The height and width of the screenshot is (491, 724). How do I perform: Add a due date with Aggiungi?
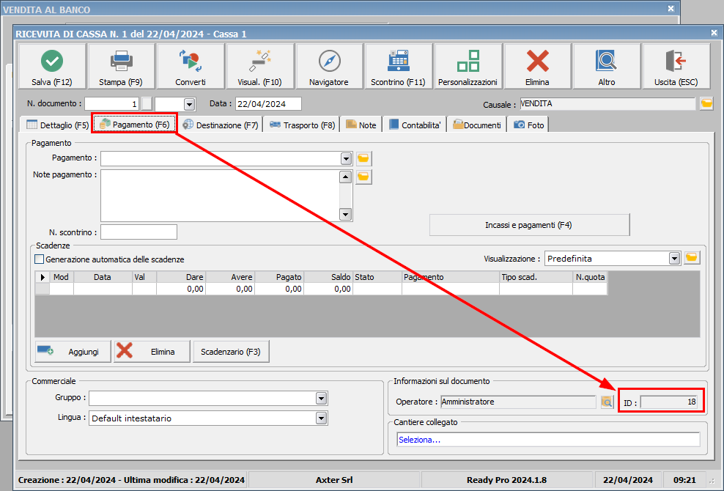tap(73, 352)
